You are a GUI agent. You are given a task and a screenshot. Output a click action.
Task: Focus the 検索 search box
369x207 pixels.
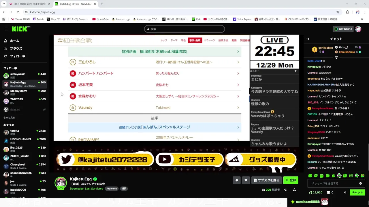[x=184, y=29]
